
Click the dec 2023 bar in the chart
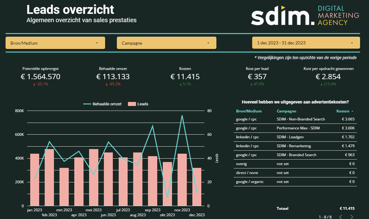point(197,186)
